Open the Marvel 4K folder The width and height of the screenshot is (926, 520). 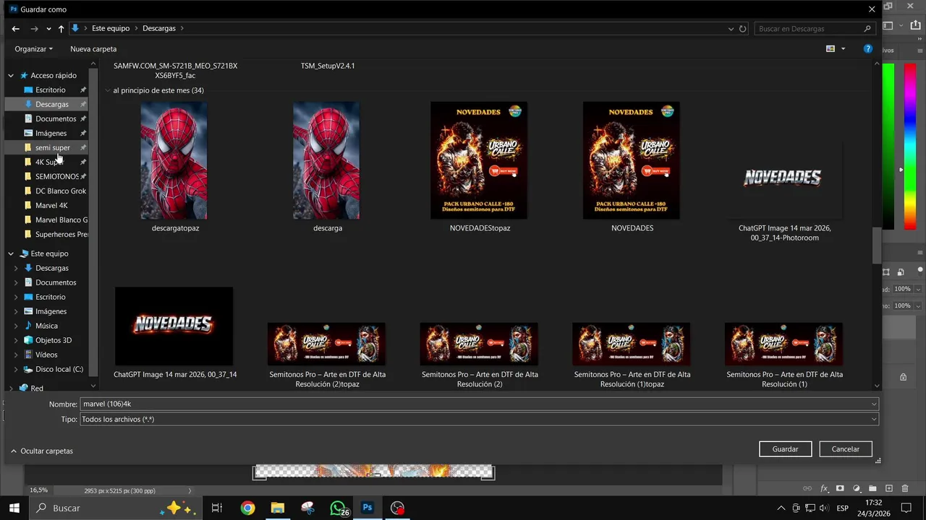coord(51,205)
